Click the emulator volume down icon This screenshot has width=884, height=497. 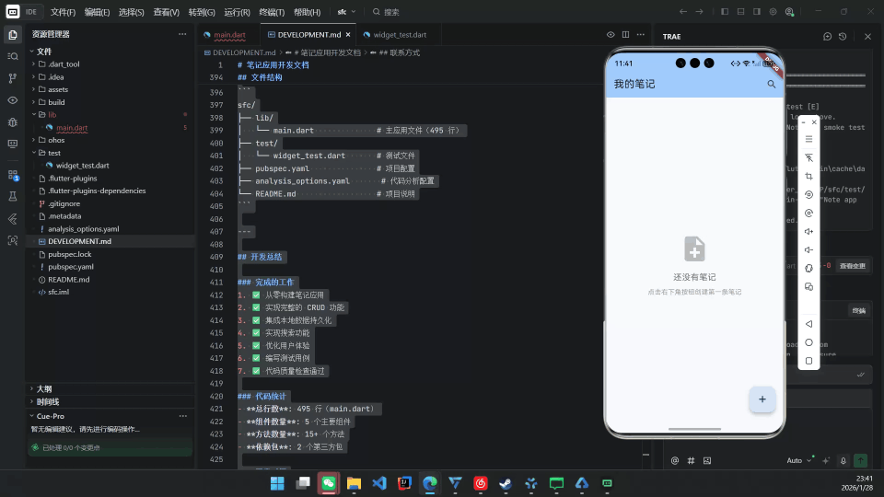[x=809, y=249]
